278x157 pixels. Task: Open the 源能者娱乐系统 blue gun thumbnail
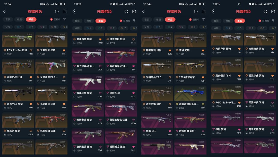click(x=190, y=93)
